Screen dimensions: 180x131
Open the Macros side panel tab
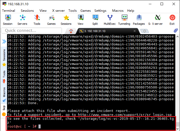click(x=4, y=94)
